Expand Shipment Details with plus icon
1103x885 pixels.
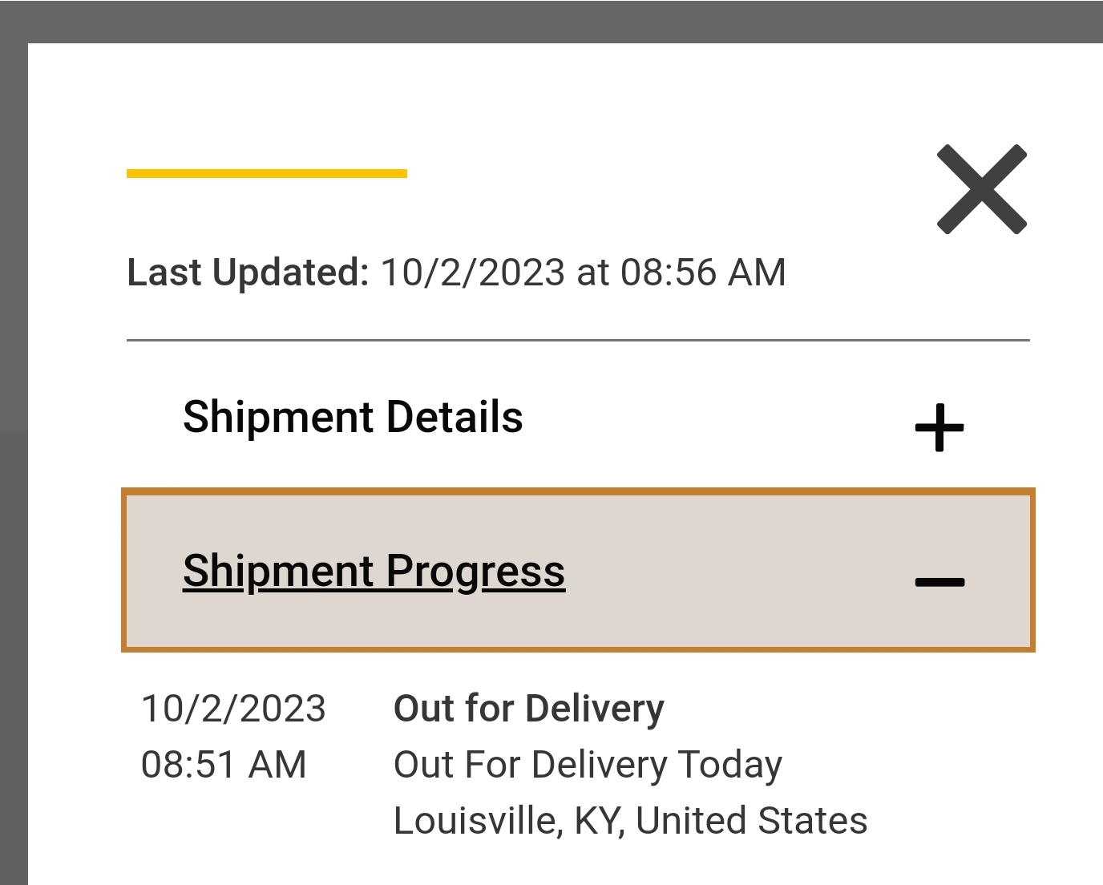(939, 428)
